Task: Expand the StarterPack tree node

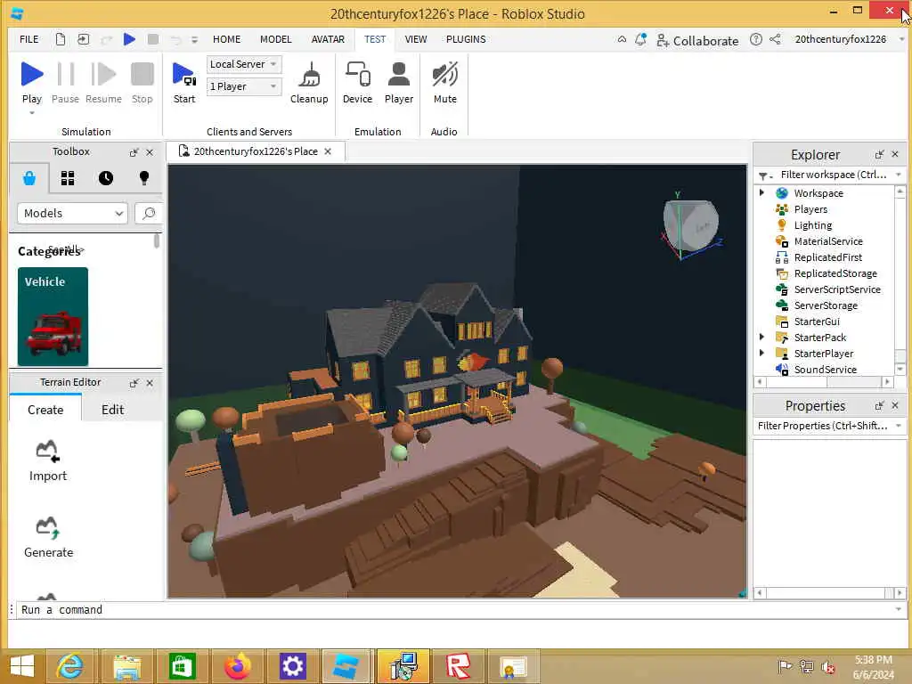Action: point(762,337)
